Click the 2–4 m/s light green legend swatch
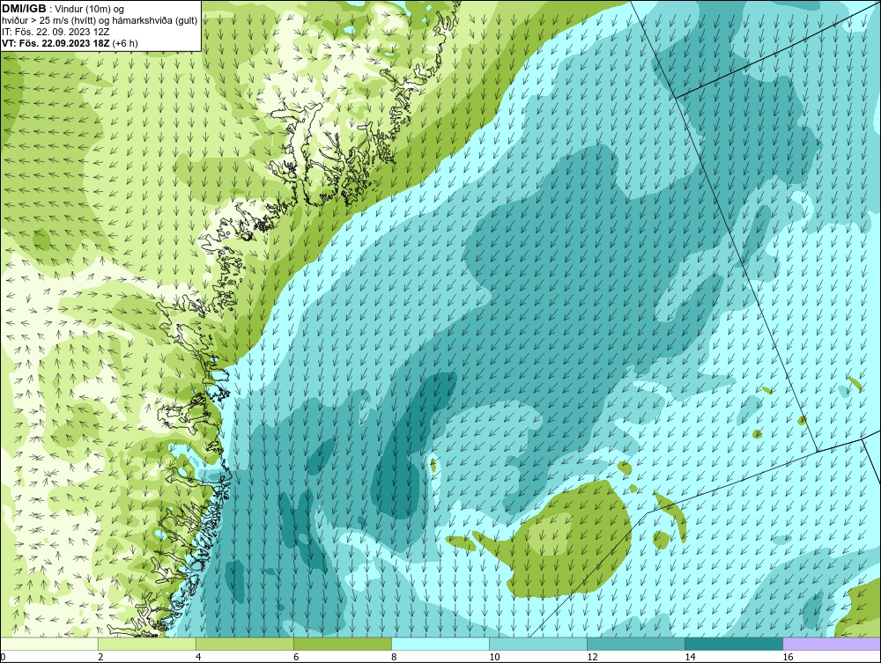 146,644
